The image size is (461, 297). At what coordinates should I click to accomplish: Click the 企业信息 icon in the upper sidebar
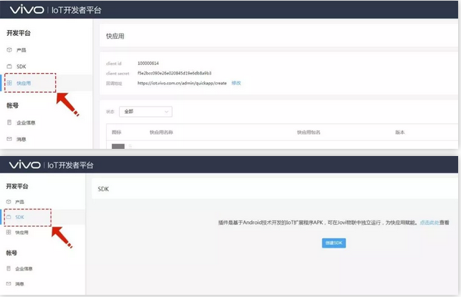9,122
